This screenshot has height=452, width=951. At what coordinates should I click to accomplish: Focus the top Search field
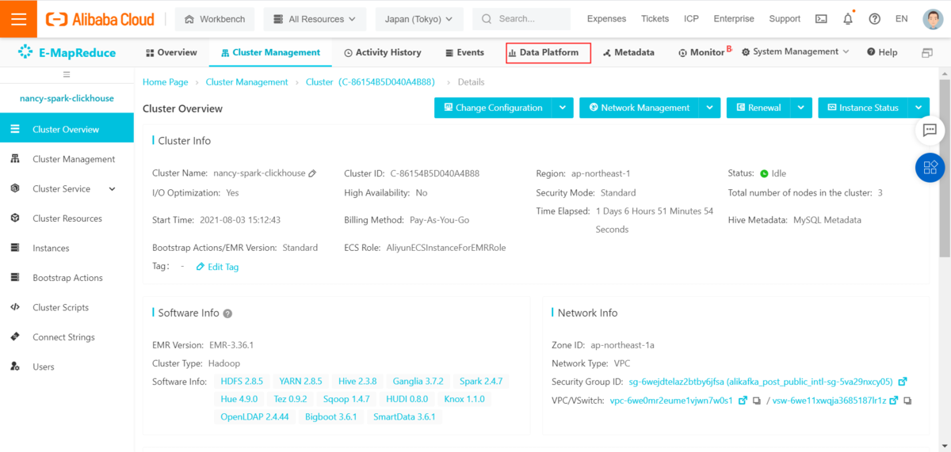[521, 19]
